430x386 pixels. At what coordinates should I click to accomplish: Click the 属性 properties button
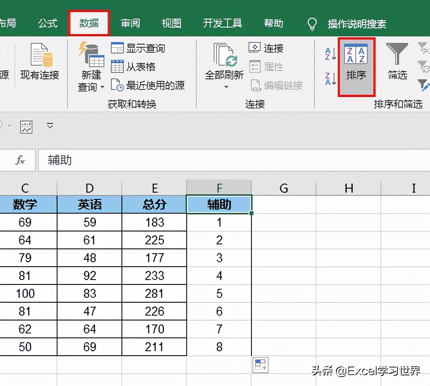(x=266, y=67)
